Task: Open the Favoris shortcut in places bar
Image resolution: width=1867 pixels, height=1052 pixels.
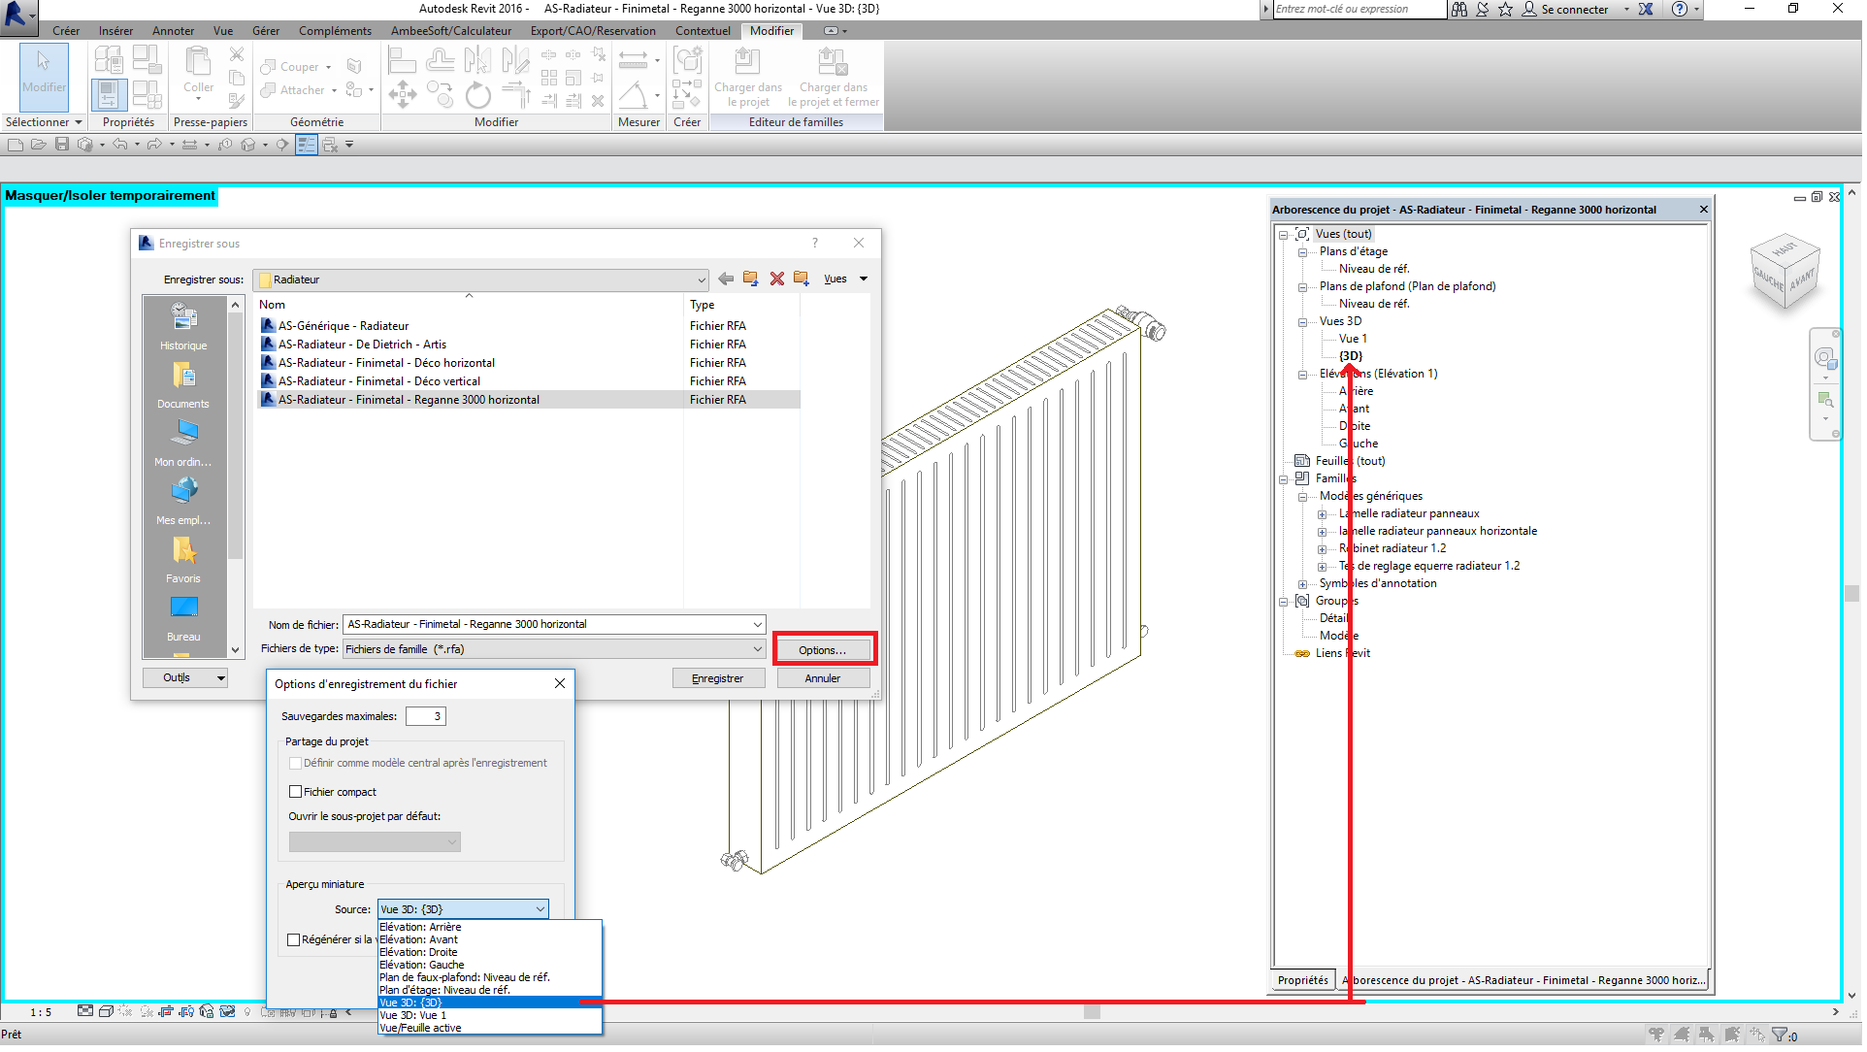Action: [x=183, y=561]
